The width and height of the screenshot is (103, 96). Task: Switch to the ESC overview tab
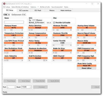(24, 10)
